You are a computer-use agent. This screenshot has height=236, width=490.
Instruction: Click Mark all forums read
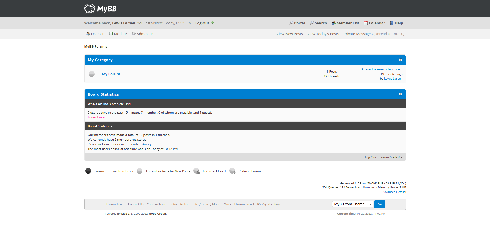pyautogui.click(x=239, y=204)
